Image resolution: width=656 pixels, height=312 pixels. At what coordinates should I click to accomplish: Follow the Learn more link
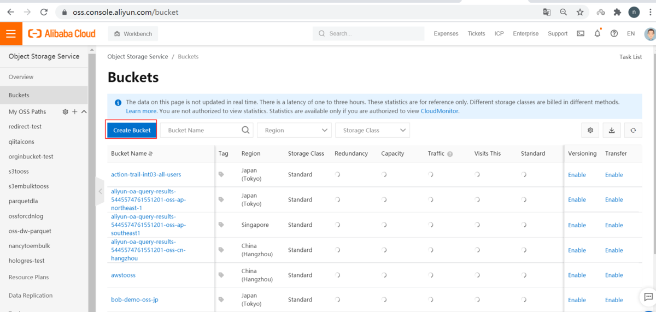pos(142,111)
